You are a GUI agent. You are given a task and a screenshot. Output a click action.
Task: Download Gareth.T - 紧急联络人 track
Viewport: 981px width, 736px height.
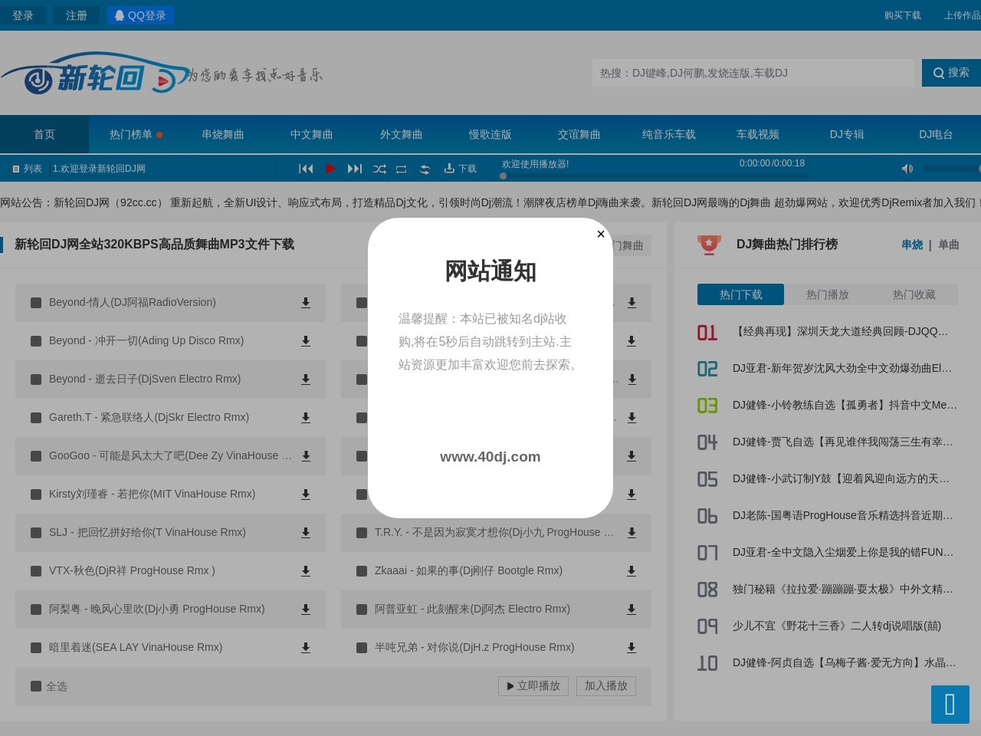(306, 418)
